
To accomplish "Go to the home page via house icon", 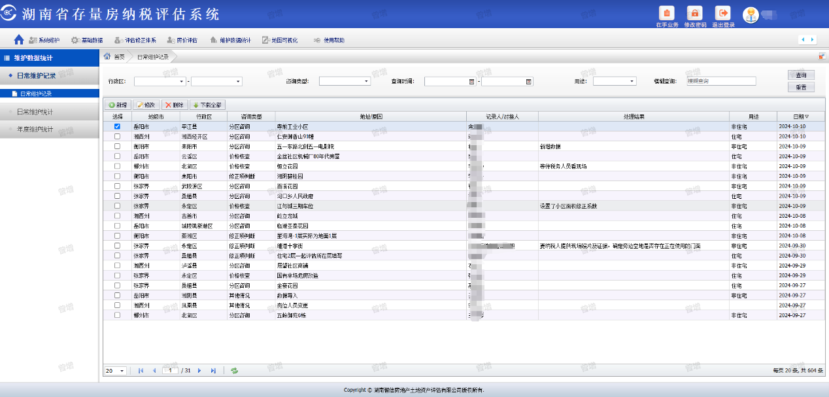I will click(x=19, y=40).
